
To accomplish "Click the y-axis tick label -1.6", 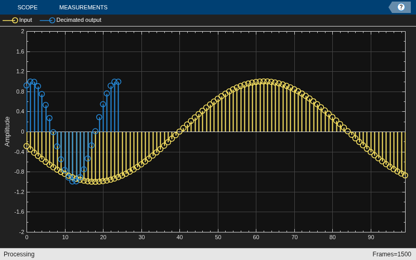I will click(19, 212).
